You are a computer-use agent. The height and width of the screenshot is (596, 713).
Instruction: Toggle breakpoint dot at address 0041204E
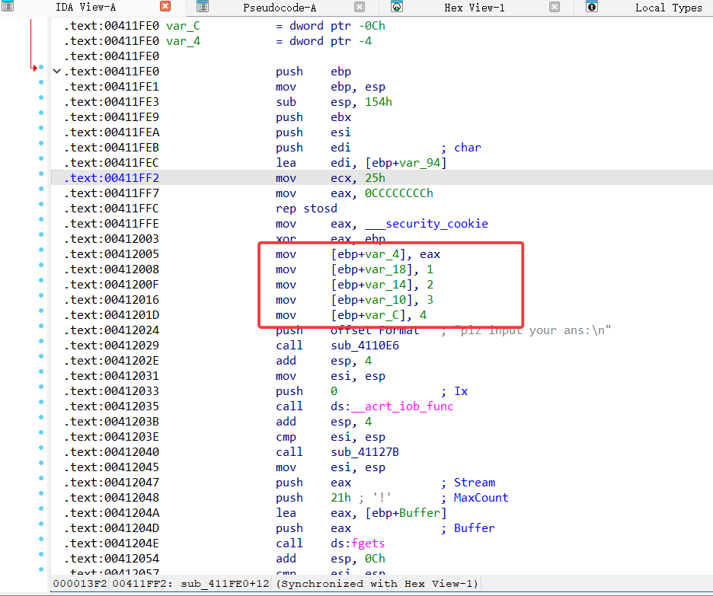[x=41, y=539]
